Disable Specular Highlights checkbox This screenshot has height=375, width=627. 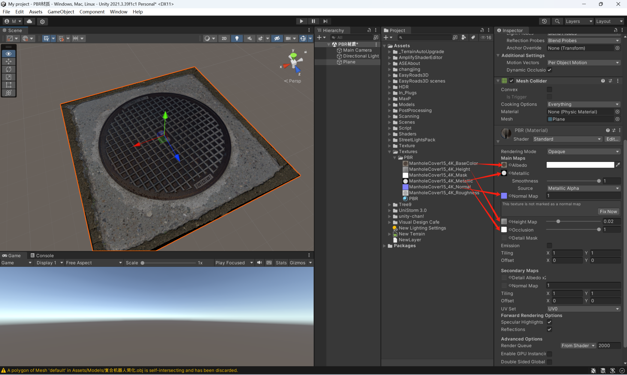(x=549, y=322)
